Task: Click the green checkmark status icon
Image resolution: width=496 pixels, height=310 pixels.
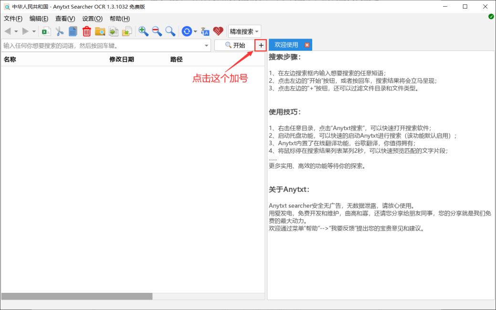Action: tap(491, 16)
